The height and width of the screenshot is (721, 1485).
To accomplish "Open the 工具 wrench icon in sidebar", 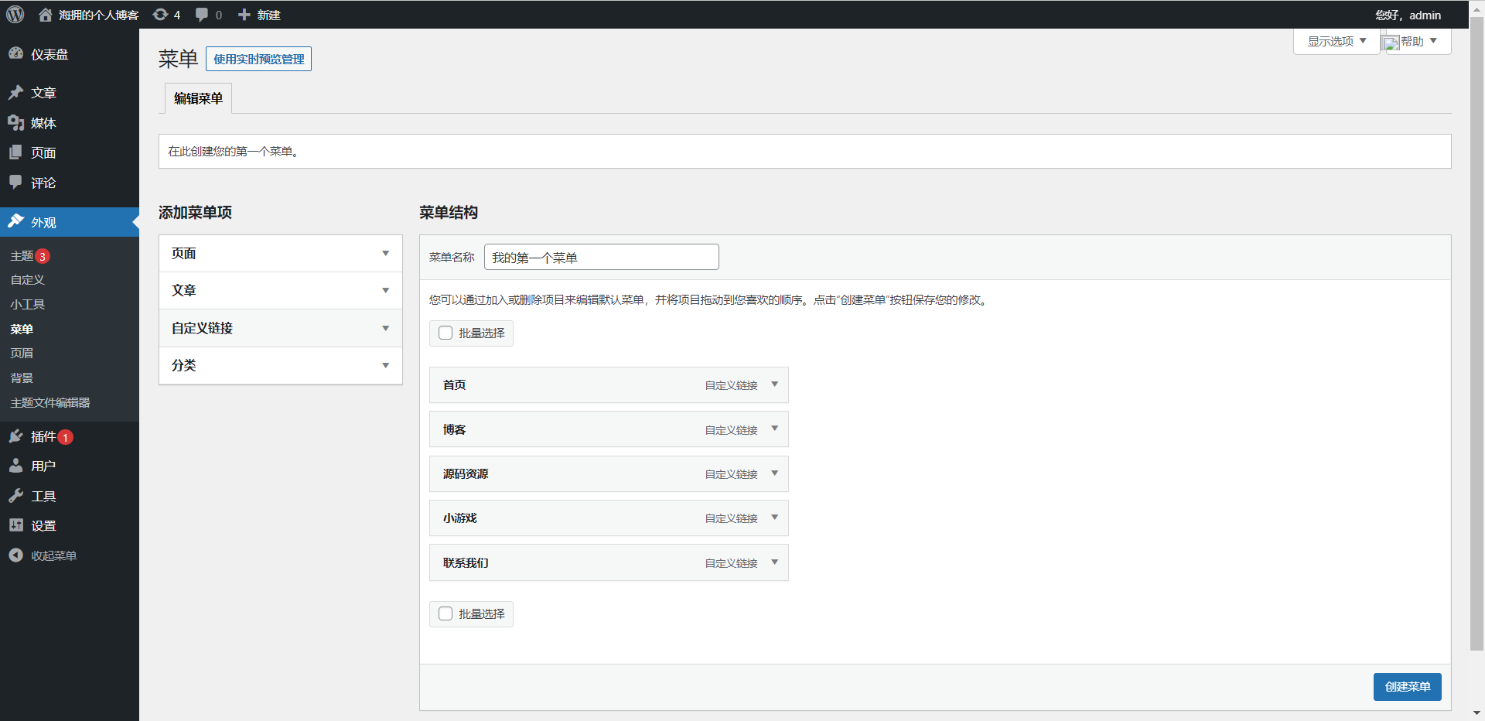I will [x=15, y=496].
